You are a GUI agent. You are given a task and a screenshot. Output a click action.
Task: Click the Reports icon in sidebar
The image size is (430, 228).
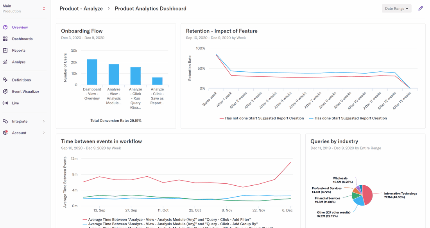pyautogui.click(x=5, y=50)
